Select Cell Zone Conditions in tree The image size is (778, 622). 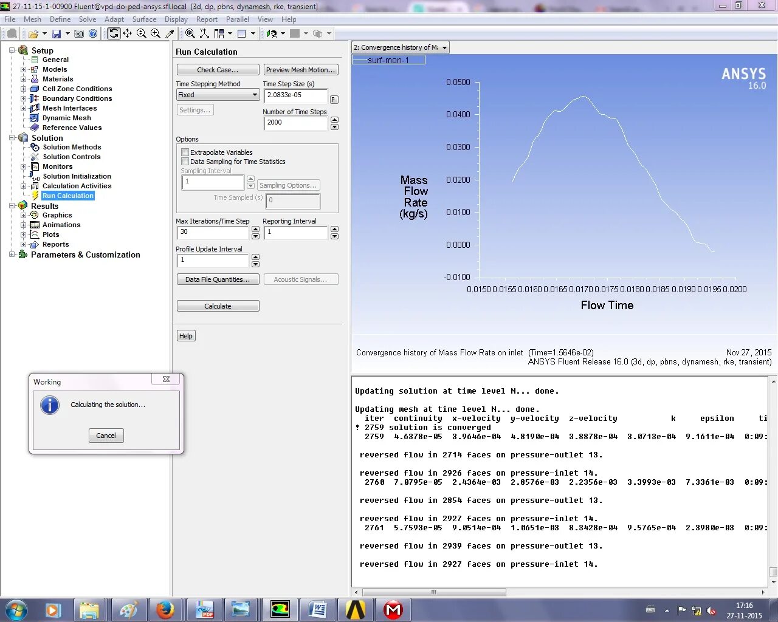click(77, 89)
